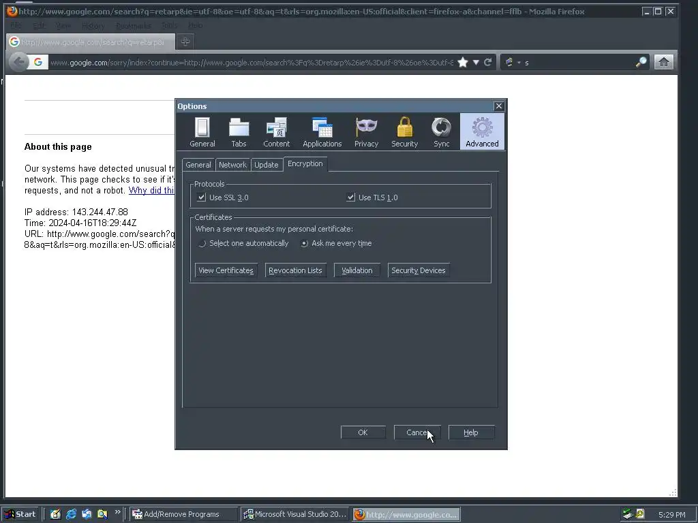Toggle Use TLS 1.0 checkbox
This screenshot has width=698, height=523.
coord(351,197)
